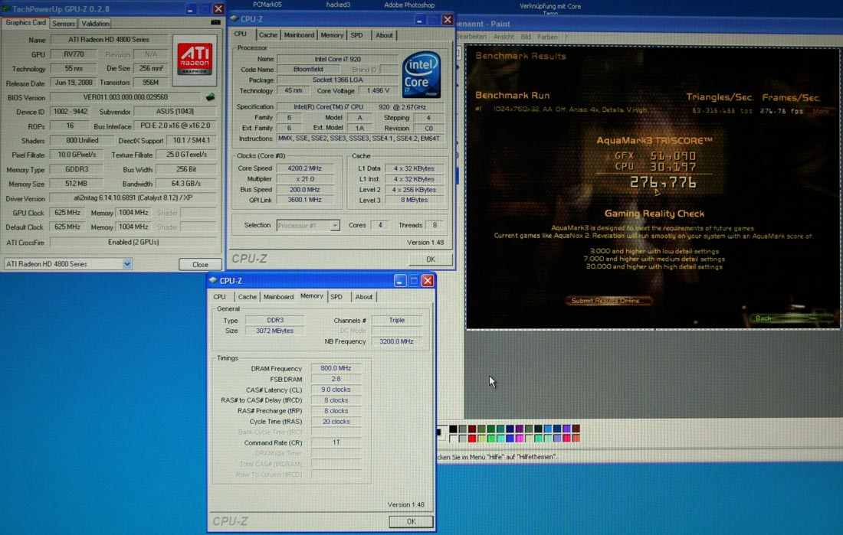843x535 pixels.
Task: Select the Verknüpfung mit Core Temp shortcut
Action: (x=550, y=8)
